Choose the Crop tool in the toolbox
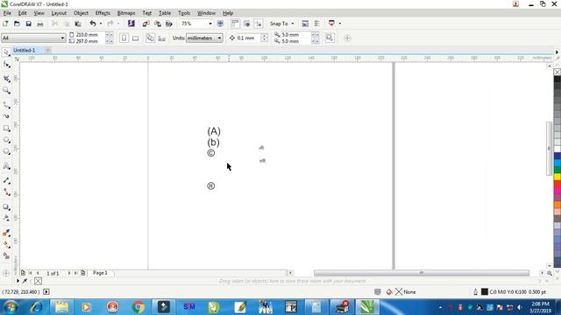 [x=6, y=79]
